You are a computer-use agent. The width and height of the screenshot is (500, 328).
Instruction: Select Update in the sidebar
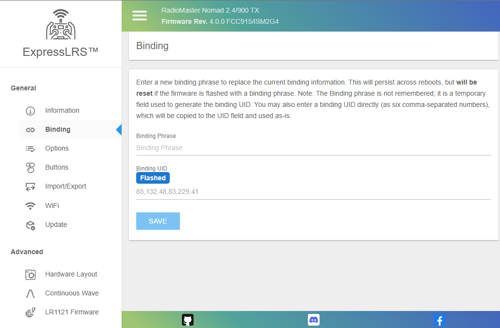(x=56, y=225)
